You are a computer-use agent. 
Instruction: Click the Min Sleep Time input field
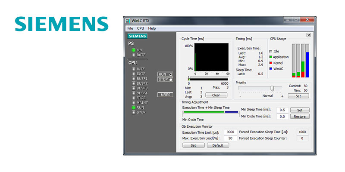(x=283, y=110)
